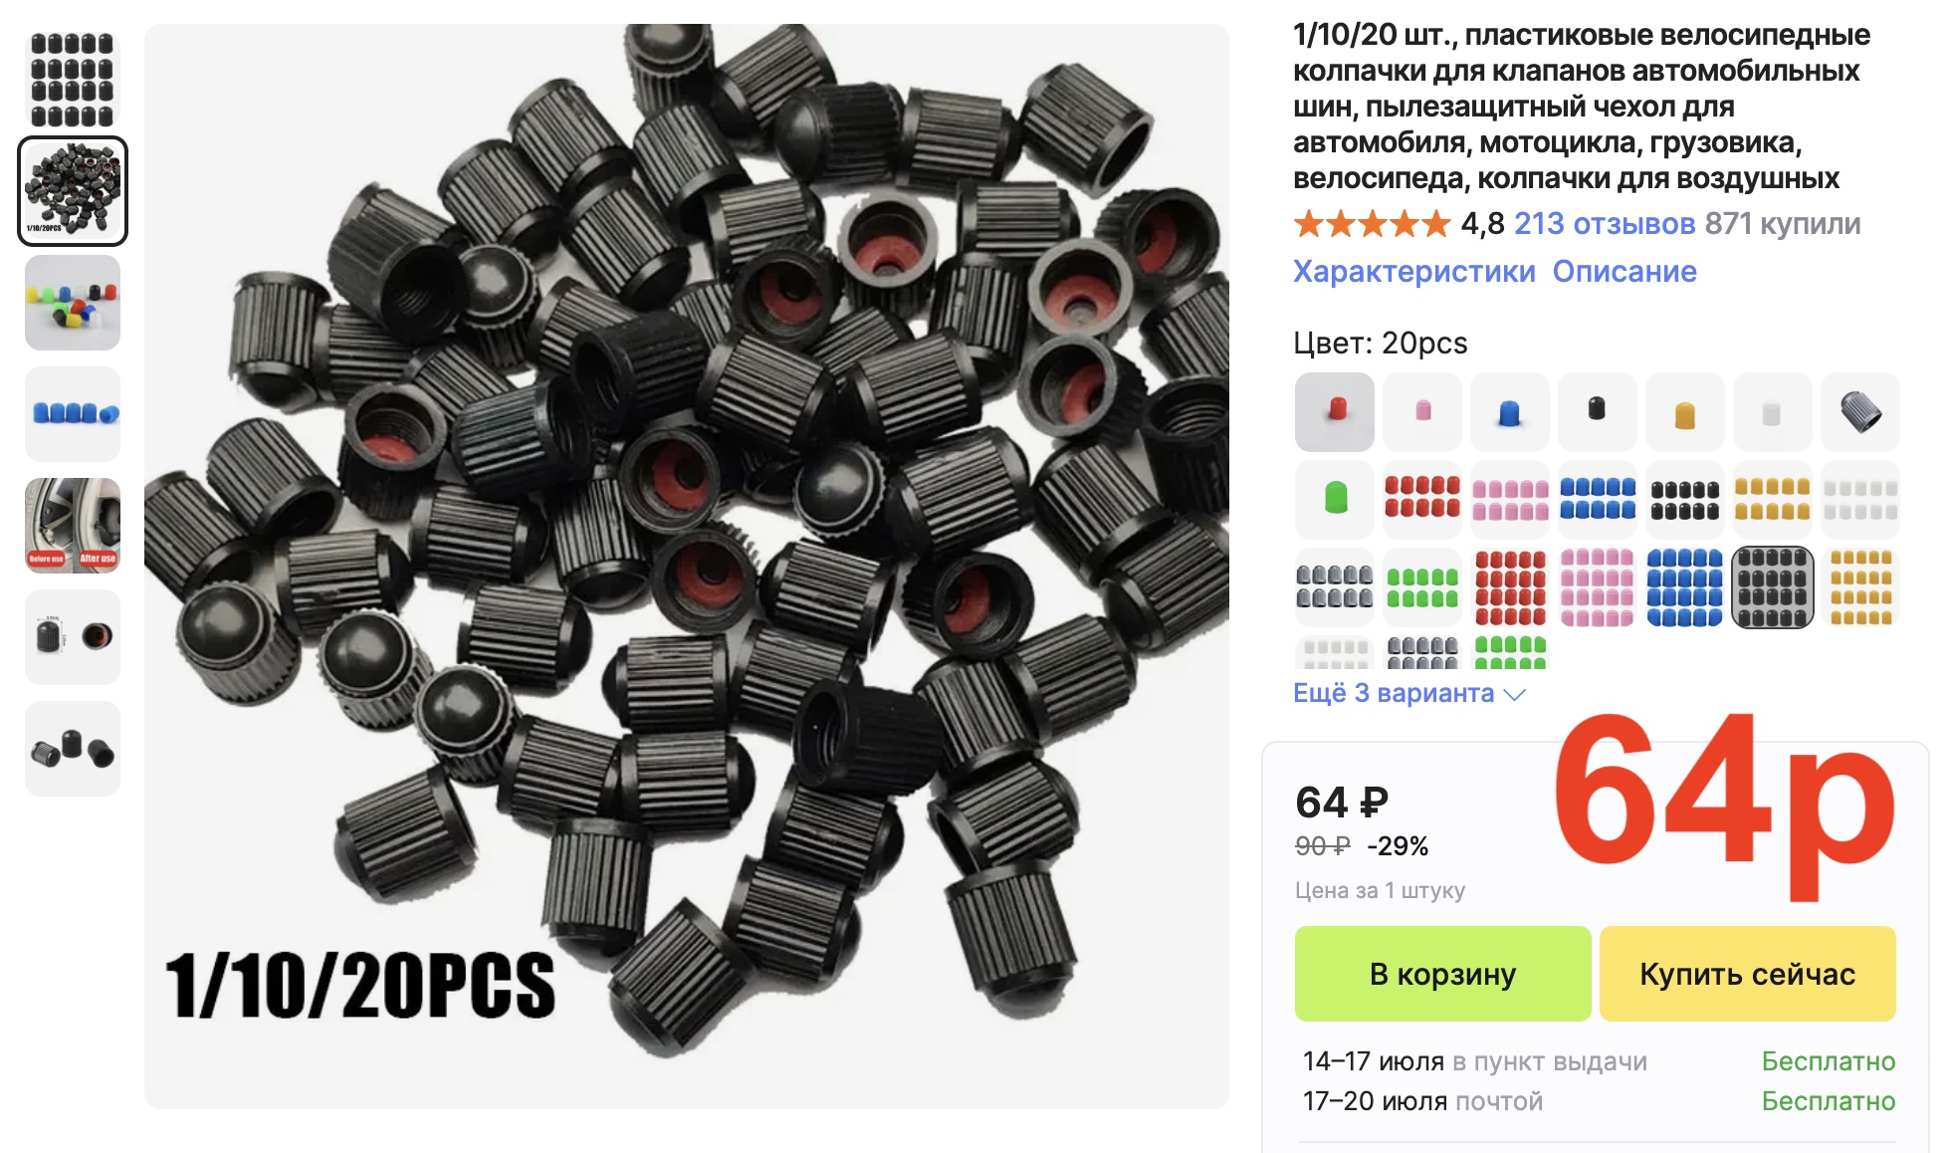Show first thumbnail of black caps grid
The height and width of the screenshot is (1153, 1950).
tap(73, 80)
